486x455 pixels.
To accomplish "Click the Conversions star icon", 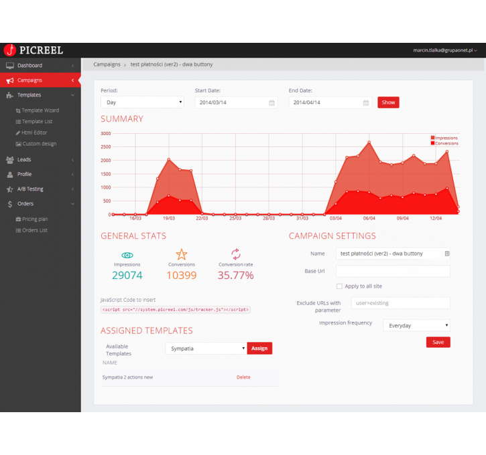I will (182, 254).
